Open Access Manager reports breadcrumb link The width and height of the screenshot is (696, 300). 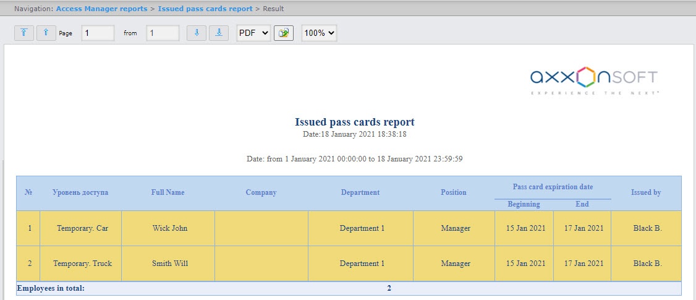coord(101,9)
